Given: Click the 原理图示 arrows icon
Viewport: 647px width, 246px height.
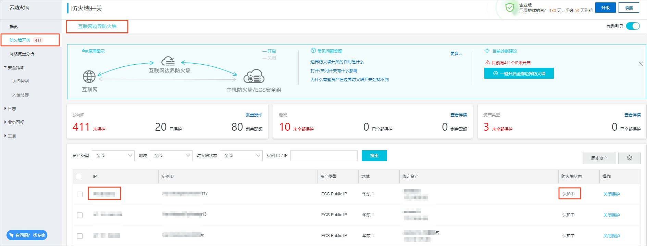Looking at the screenshot, I should 85,51.
